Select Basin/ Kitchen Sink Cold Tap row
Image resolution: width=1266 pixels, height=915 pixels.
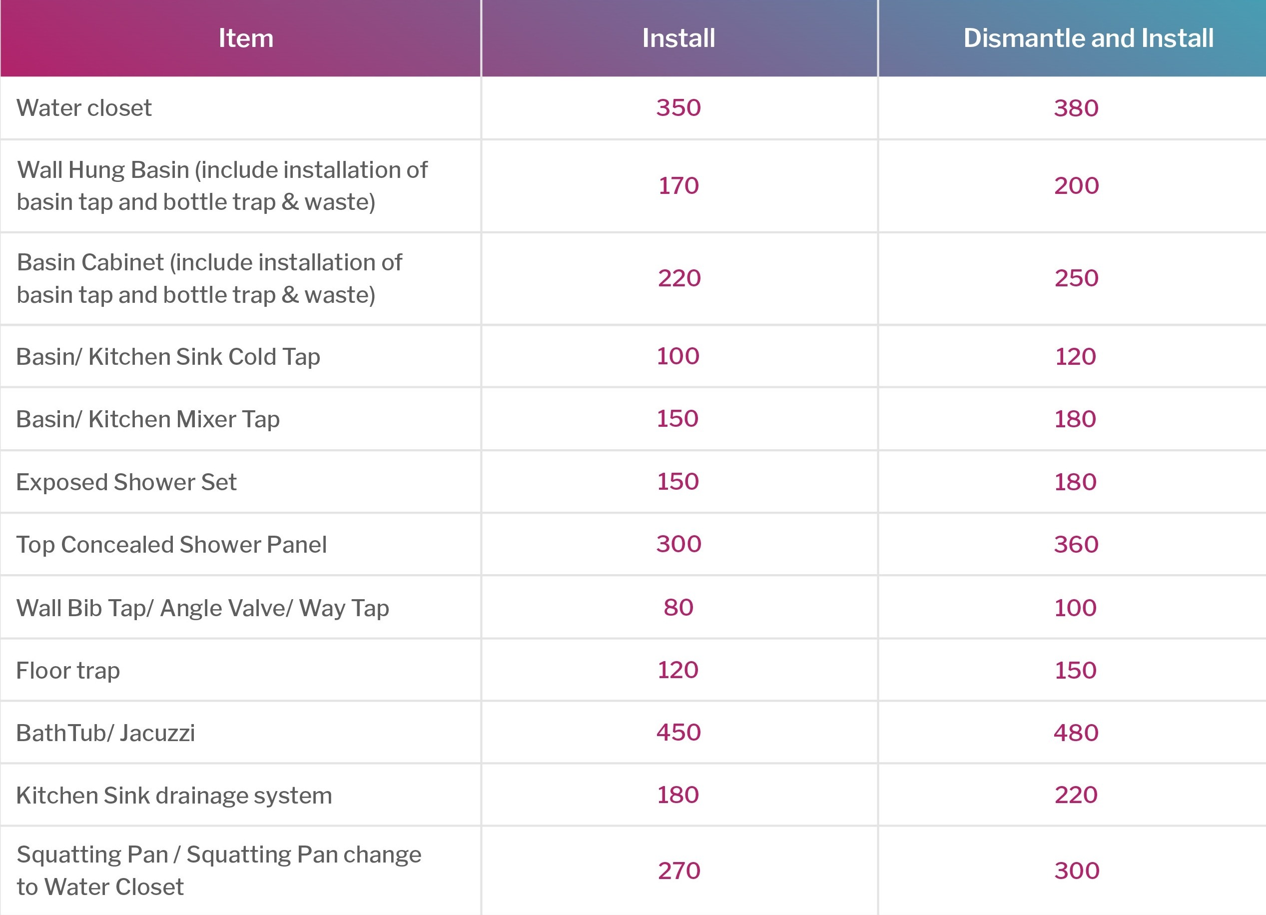point(168,357)
